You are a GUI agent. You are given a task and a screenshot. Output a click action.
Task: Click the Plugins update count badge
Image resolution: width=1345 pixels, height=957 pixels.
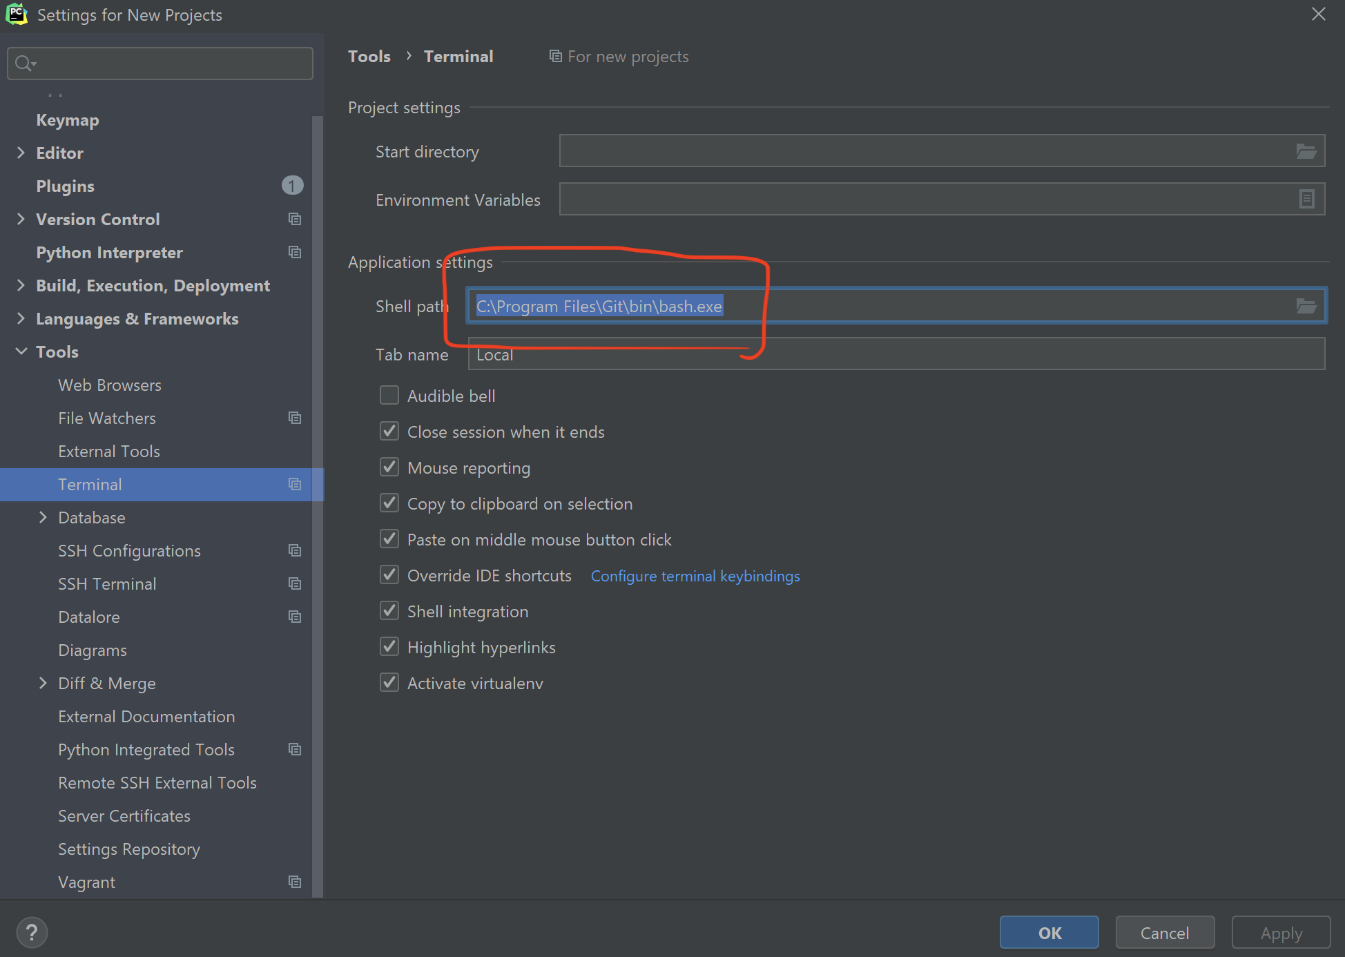click(x=292, y=186)
